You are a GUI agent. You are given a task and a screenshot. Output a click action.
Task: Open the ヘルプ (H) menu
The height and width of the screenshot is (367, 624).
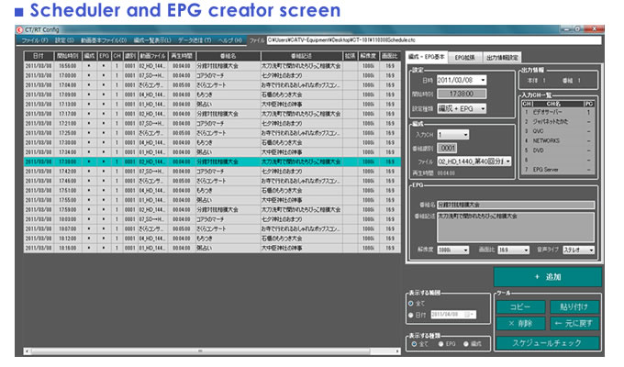click(x=229, y=40)
